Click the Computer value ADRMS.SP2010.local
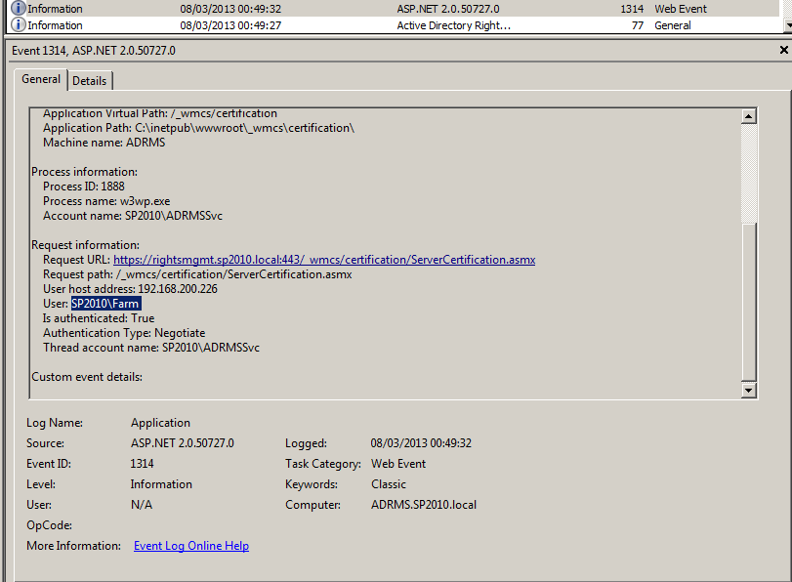Viewport: 792px width, 582px height. pyautogui.click(x=423, y=505)
